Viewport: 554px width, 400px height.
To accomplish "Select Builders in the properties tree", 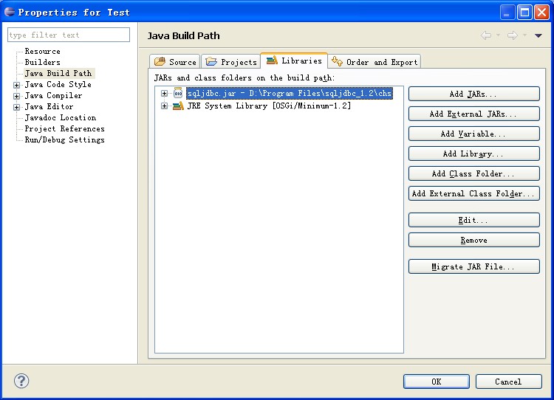I will (42, 62).
